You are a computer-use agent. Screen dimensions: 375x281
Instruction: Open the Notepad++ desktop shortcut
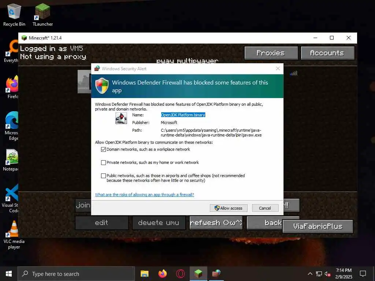pos(11,160)
